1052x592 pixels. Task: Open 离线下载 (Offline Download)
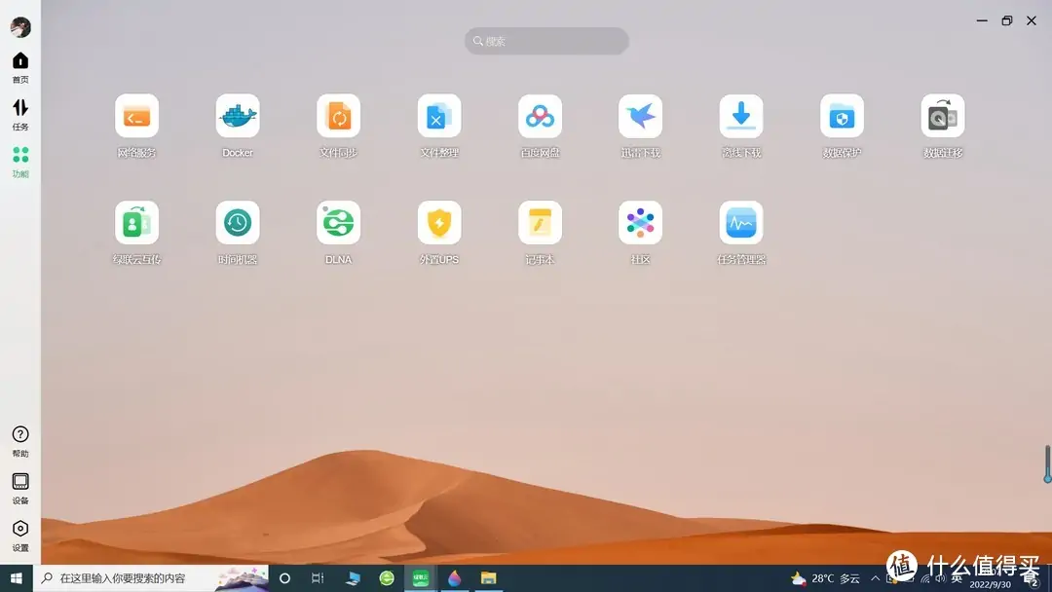pos(741,117)
